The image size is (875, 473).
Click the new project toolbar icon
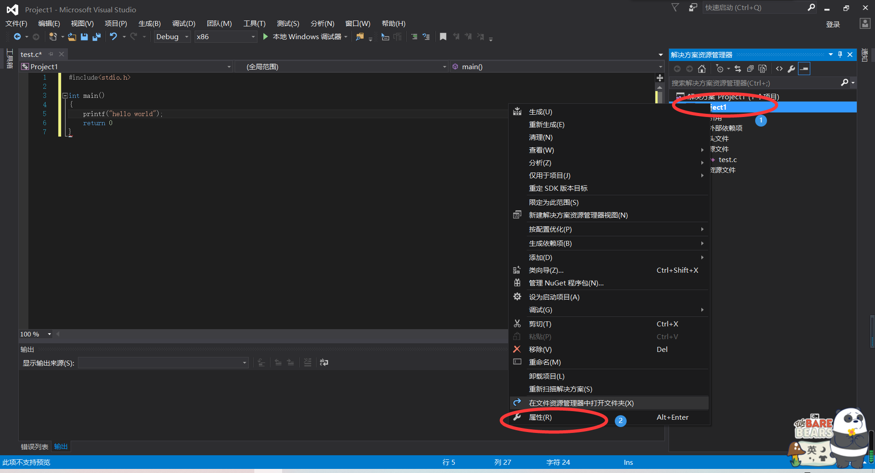point(53,37)
